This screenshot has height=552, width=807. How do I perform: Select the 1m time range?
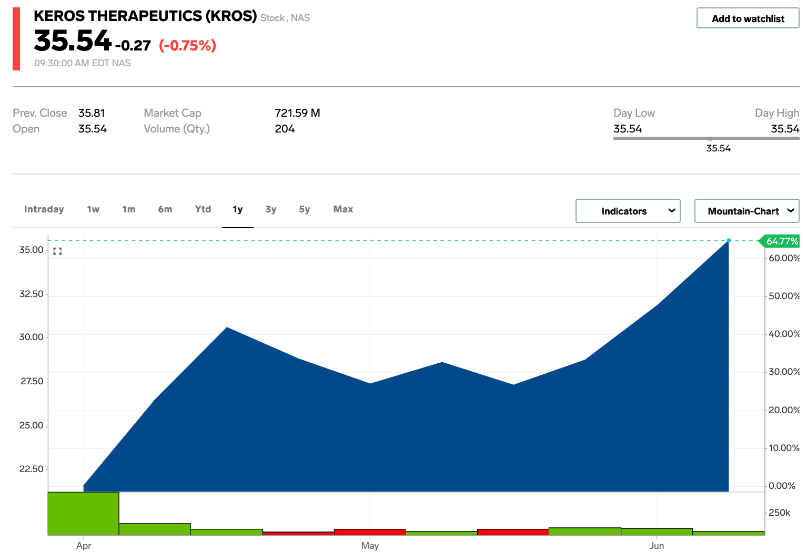click(129, 209)
